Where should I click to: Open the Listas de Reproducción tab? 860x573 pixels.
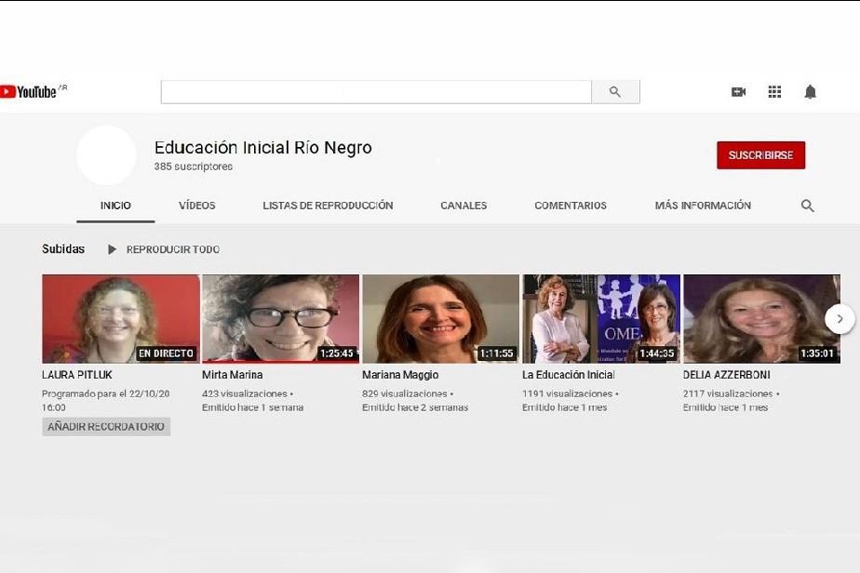[328, 206]
